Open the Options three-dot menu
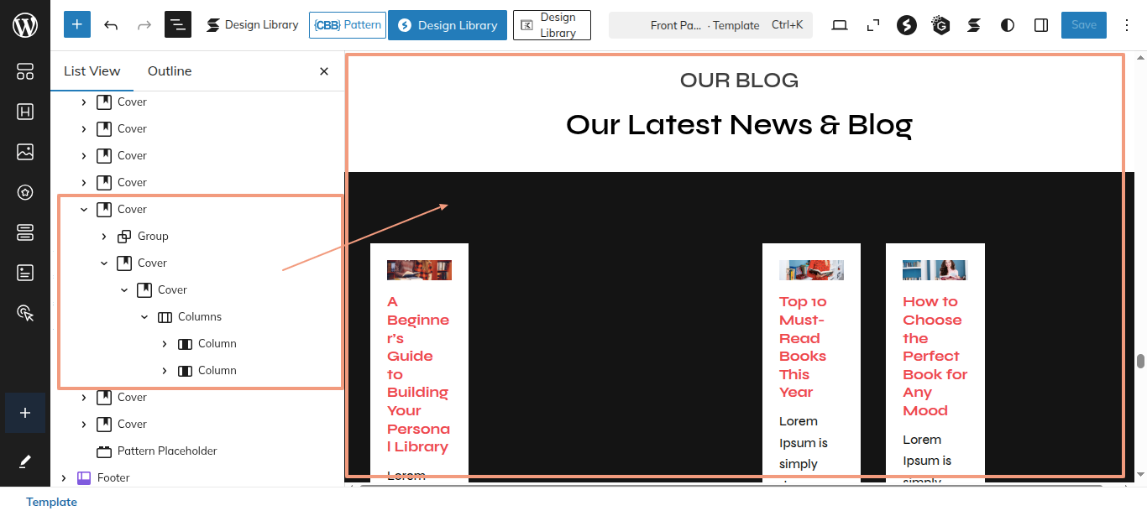Viewport: 1147px width, 516px height. point(1127,25)
